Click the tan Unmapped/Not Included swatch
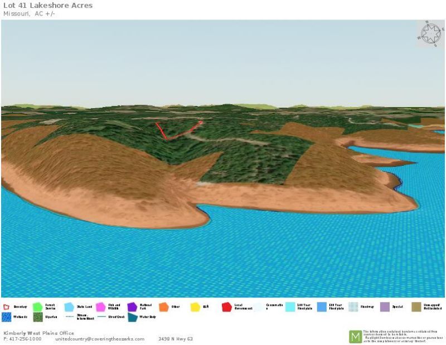Image resolution: width=446 pixels, height=345 pixels. pos(416,307)
